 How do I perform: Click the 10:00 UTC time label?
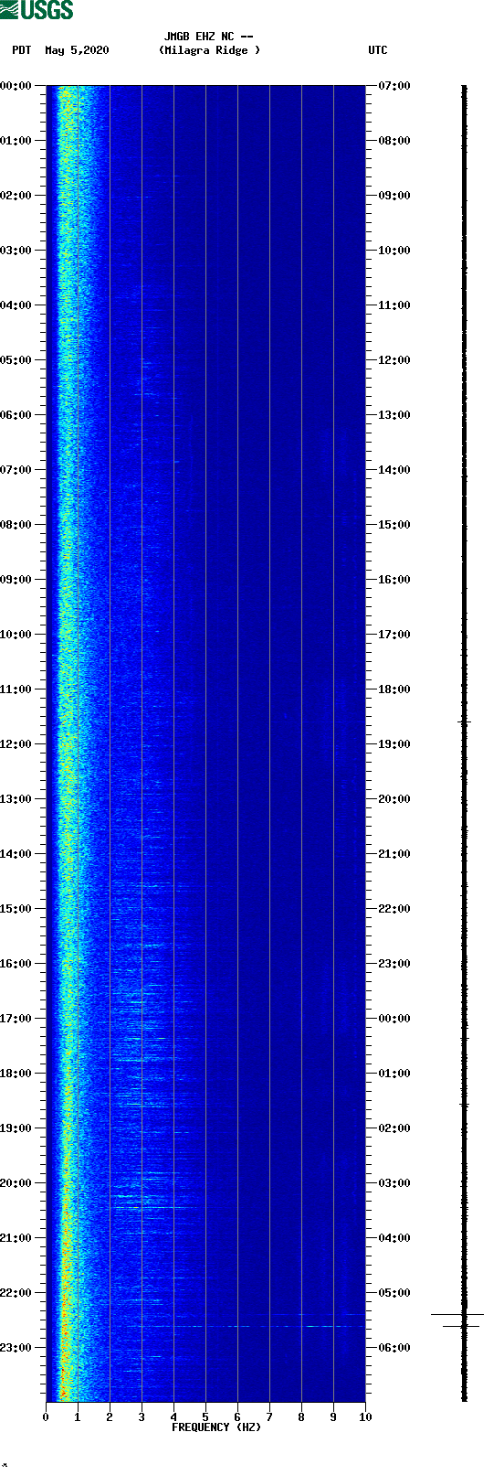click(x=394, y=251)
